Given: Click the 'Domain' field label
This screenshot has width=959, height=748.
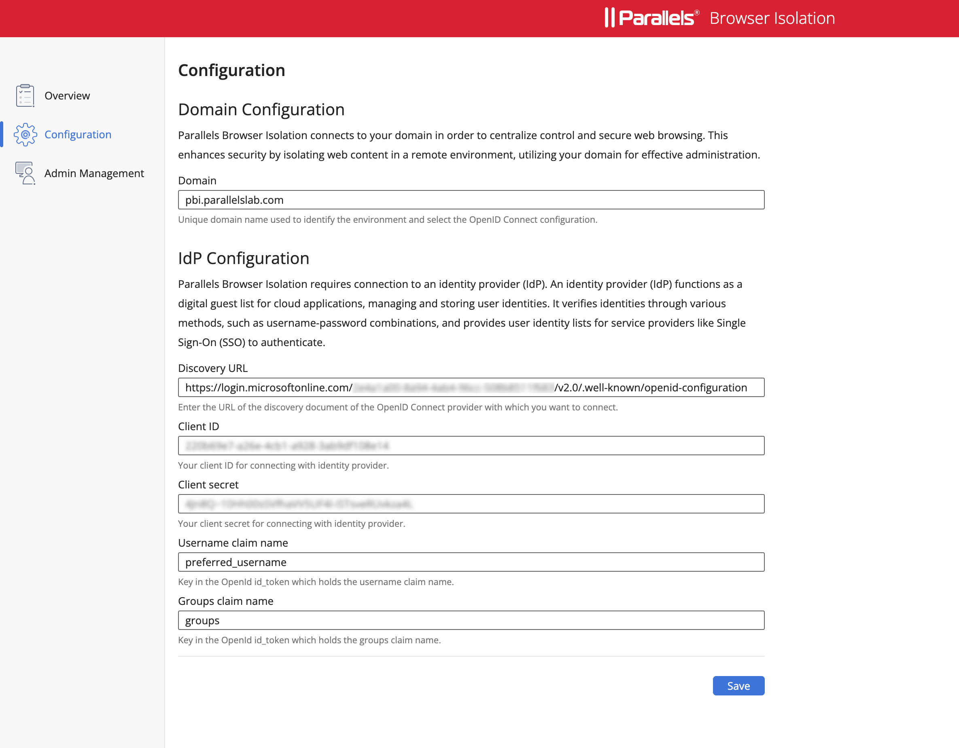Looking at the screenshot, I should click(x=197, y=181).
